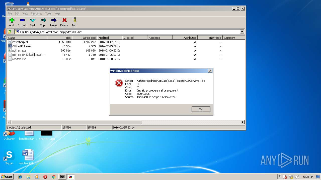Image resolution: width=321 pixels, height=180 pixels.
Task: Open the benefitsstar desktop file
Action: [x=28, y=136]
